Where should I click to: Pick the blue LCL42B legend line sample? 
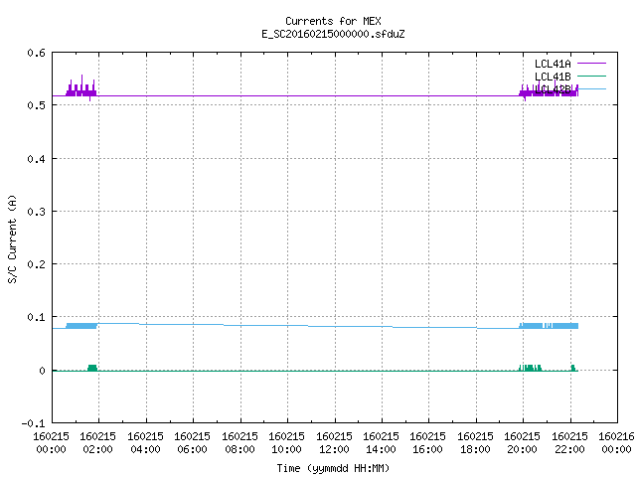[x=591, y=88]
